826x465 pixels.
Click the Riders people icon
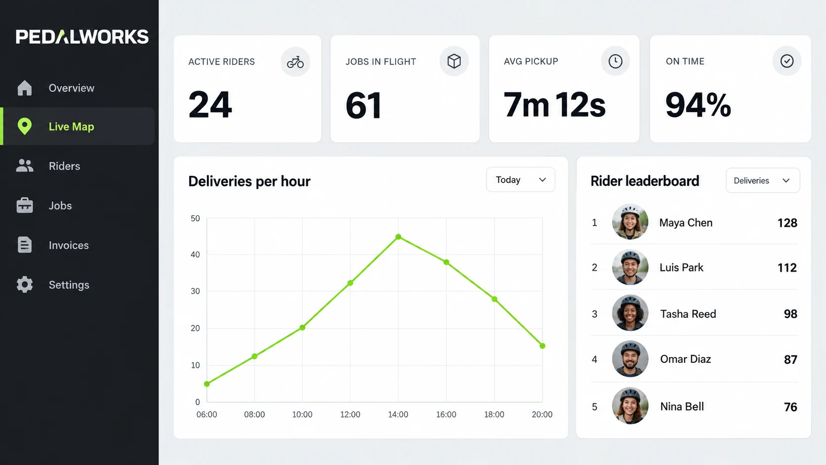tap(25, 166)
